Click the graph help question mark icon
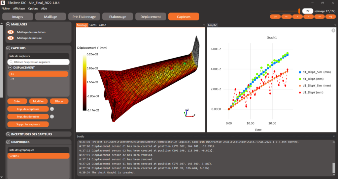The height and width of the screenshot is (179, 338). 333,31
